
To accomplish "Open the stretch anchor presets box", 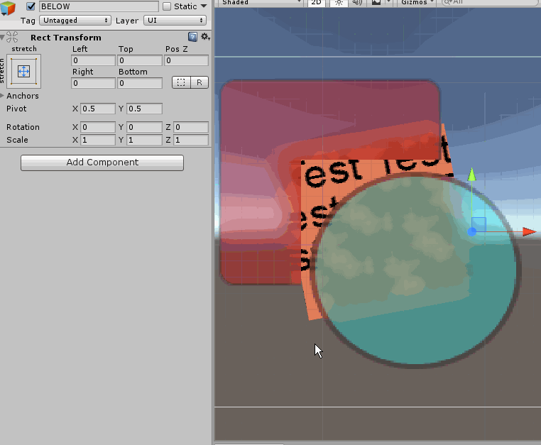I will click(24, 72).
